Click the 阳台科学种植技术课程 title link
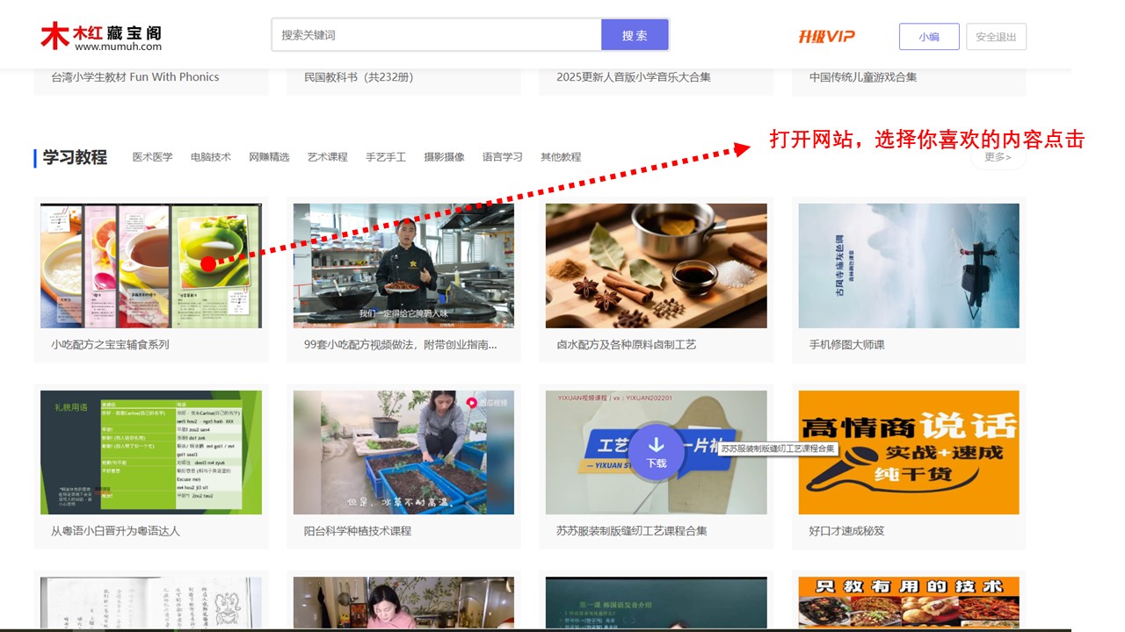Viewport: 1125px width, 632px height. [x=358, y=531]
